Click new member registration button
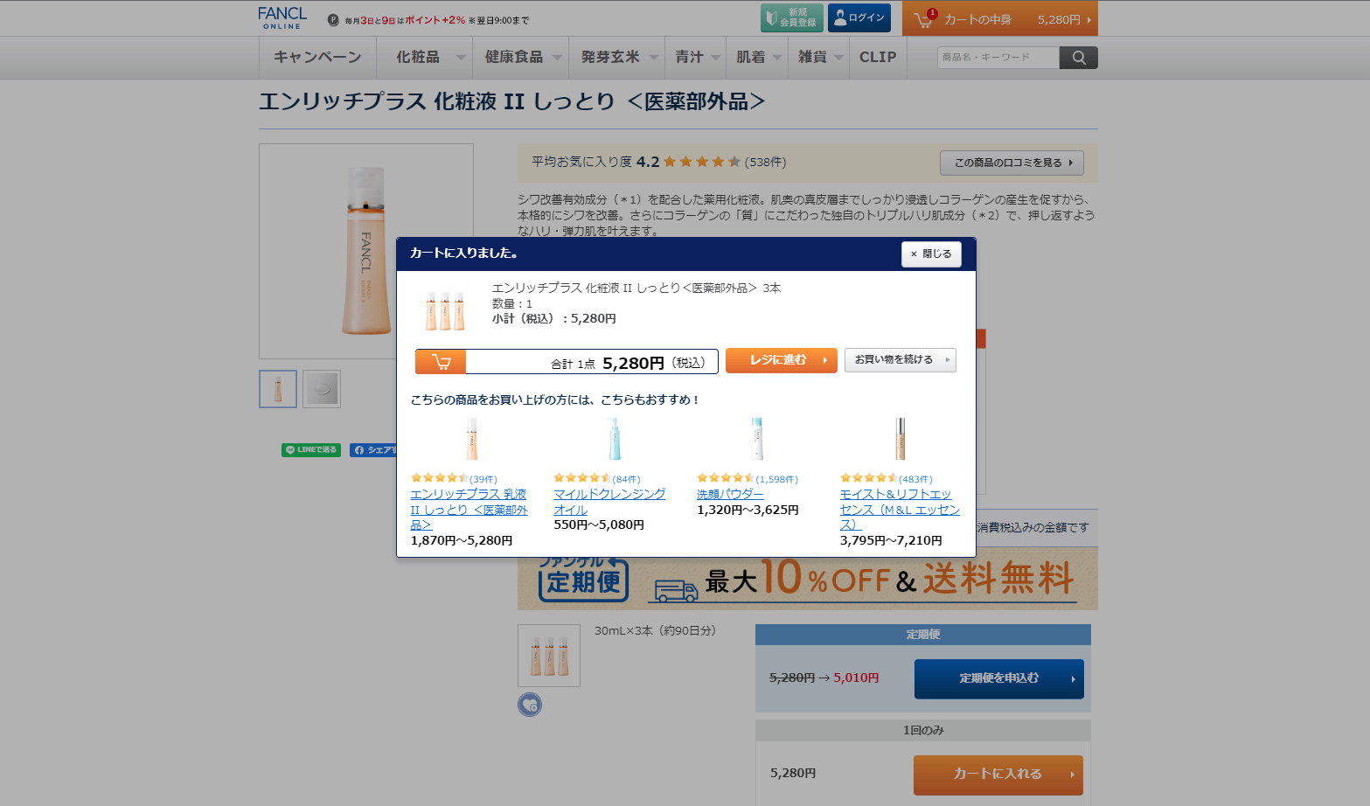 click(x=791, y=18)
